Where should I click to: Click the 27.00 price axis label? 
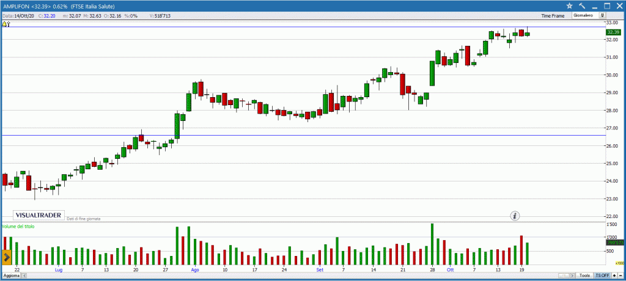tap(613, 128)
